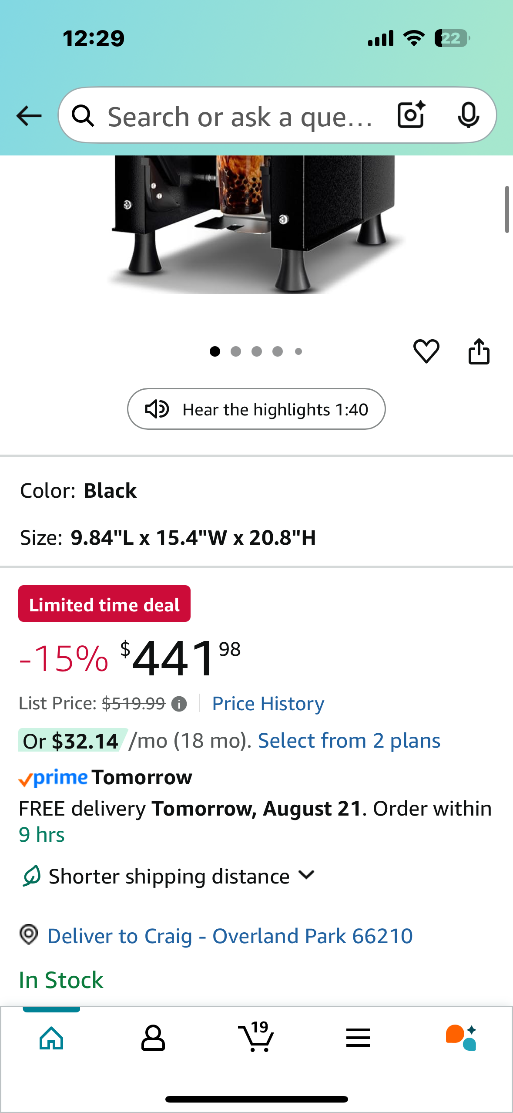This screenshot has width=513, height=1113.
Task: Open the hamburger menu tab
Action: pos(358,1038)
